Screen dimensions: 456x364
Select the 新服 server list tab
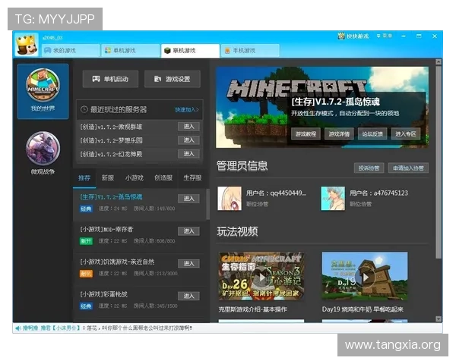coord(108,178)
